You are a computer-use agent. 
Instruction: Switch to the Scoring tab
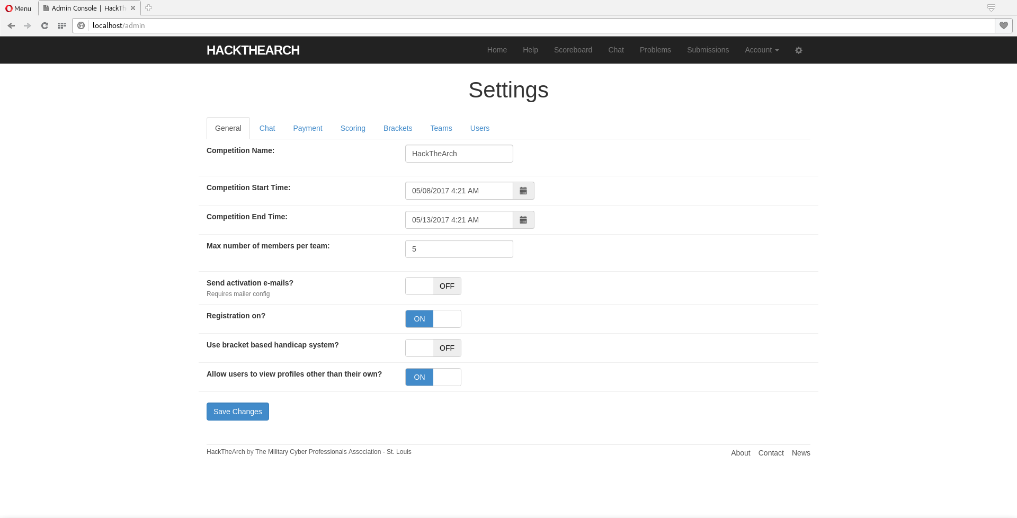click(353, 128)
